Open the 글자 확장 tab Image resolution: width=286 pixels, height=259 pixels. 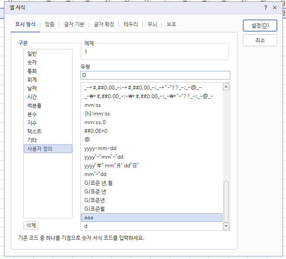click(104, 24)
